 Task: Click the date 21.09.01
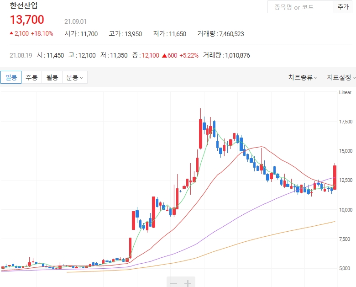tap(75, 21)
